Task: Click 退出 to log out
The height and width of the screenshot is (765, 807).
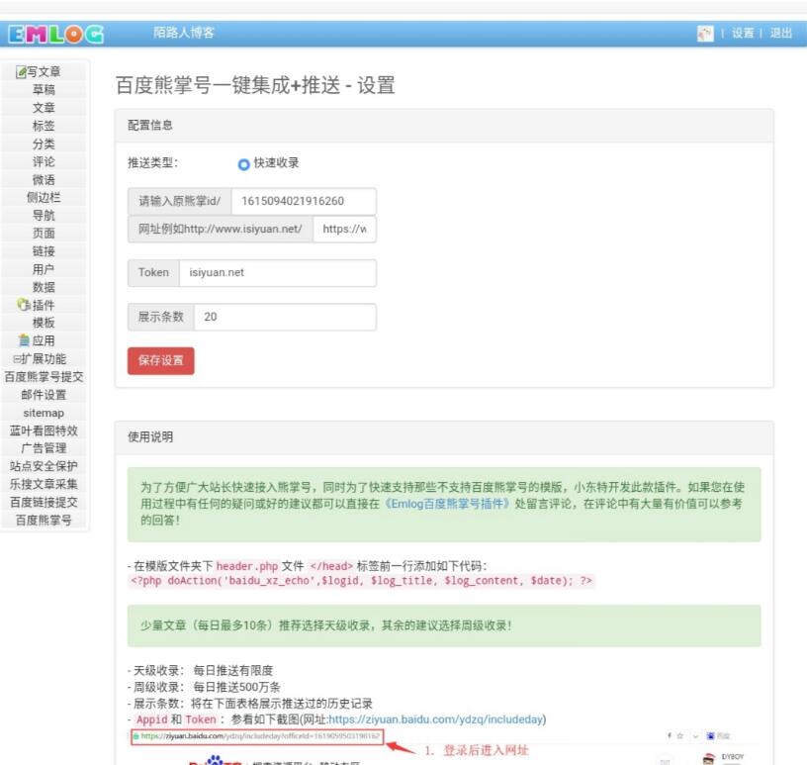Action: [x=780, y=34]
